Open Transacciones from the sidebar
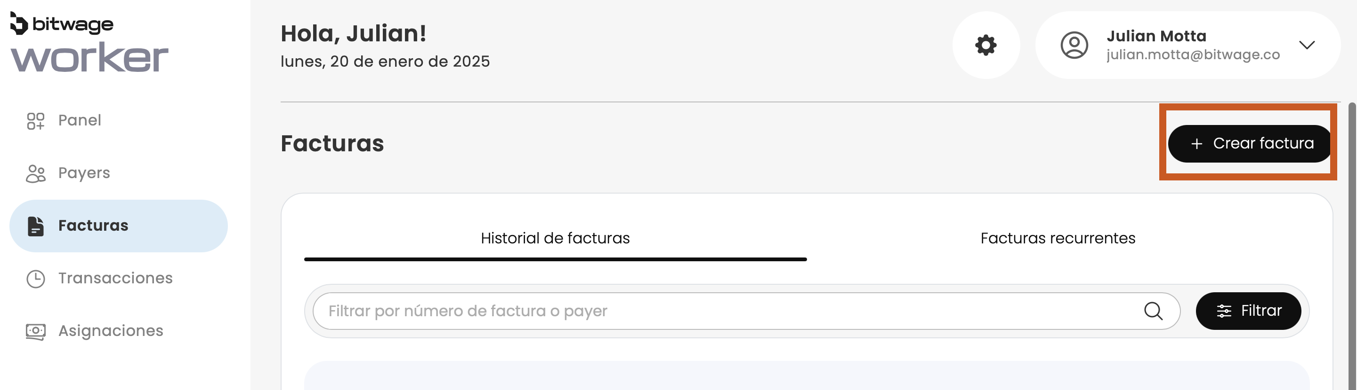 point(115,279)
